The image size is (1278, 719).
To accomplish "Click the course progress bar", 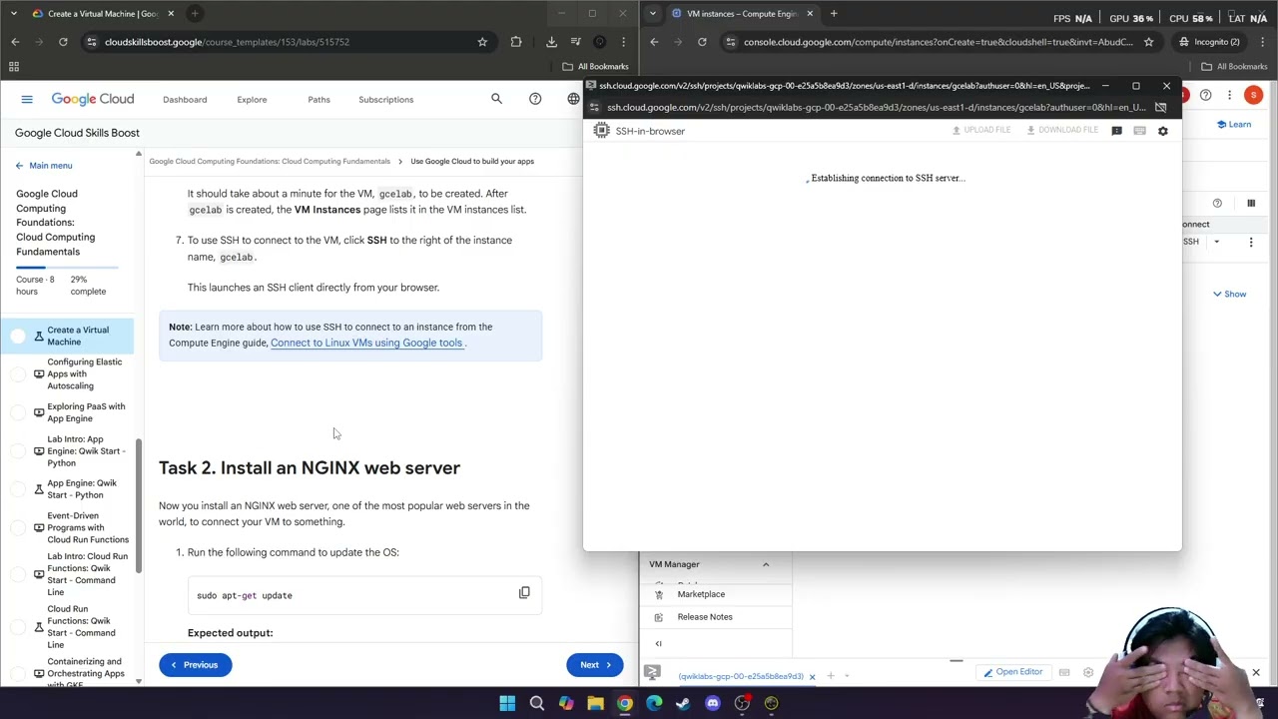I will pyautogui.click(x=67, y=268).
